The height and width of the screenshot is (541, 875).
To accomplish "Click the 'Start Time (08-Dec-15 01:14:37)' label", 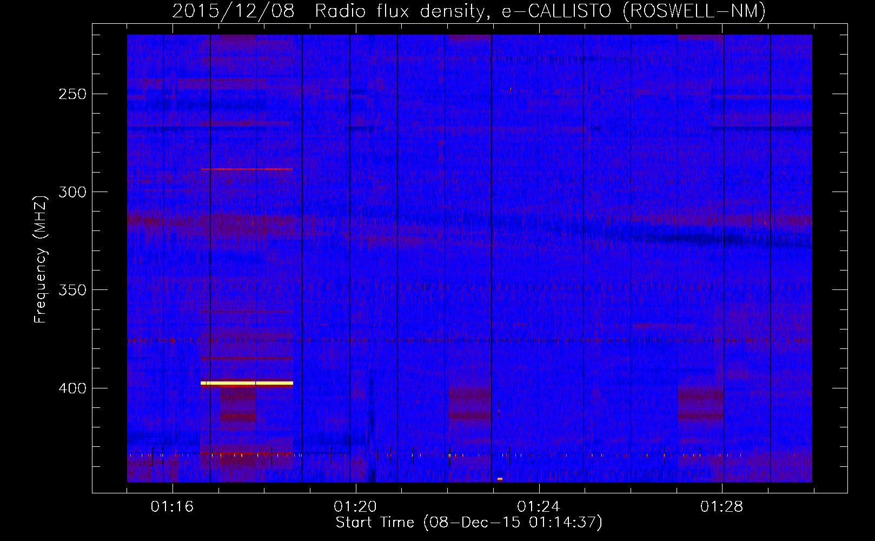I will tap(469, 523).
